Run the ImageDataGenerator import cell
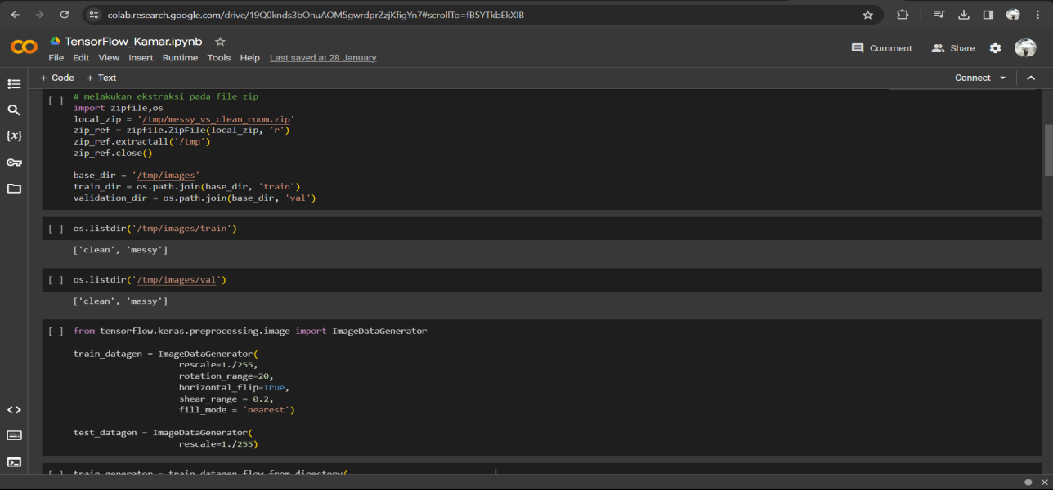 (56, 332)
